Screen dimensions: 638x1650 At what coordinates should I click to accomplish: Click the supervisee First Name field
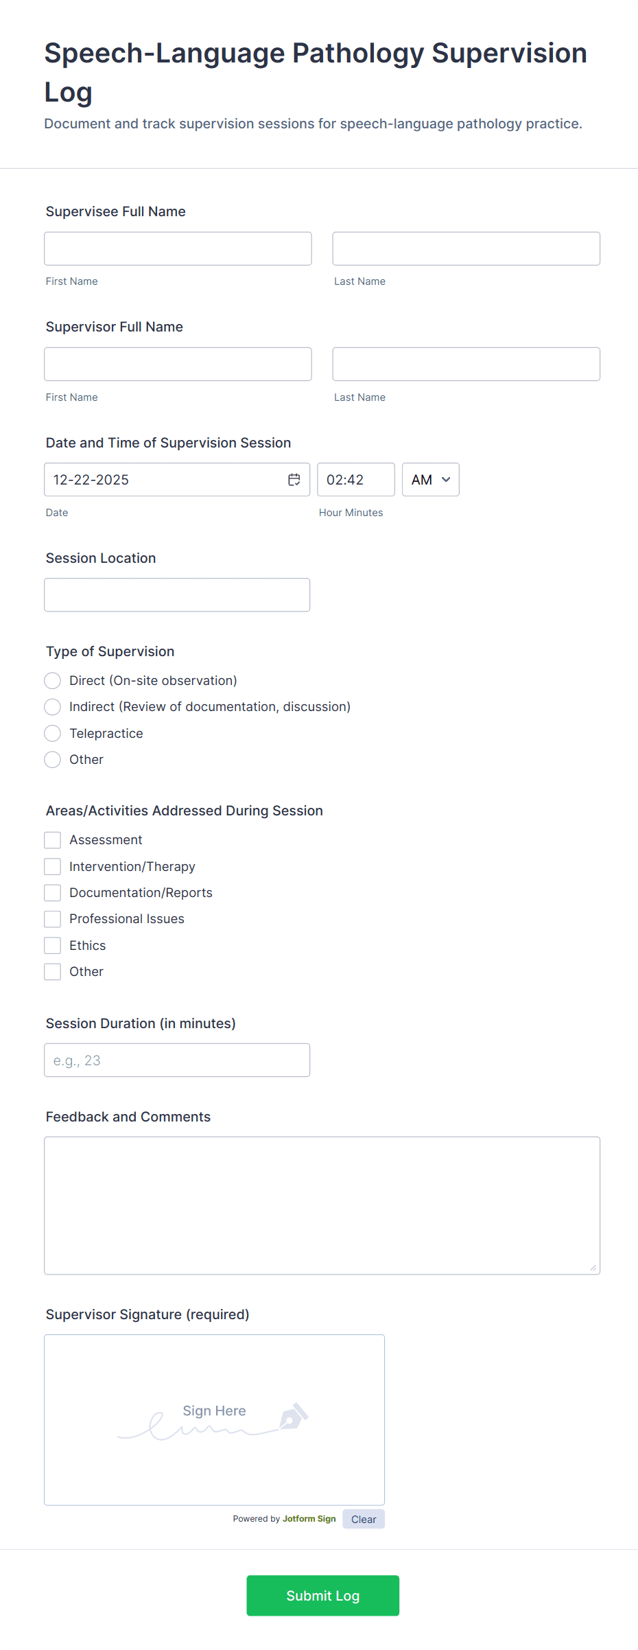click(178, 248)
